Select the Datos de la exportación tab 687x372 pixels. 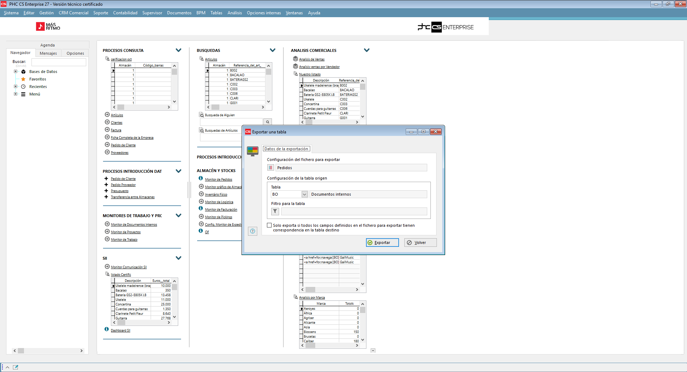click(x=286, y=149)
